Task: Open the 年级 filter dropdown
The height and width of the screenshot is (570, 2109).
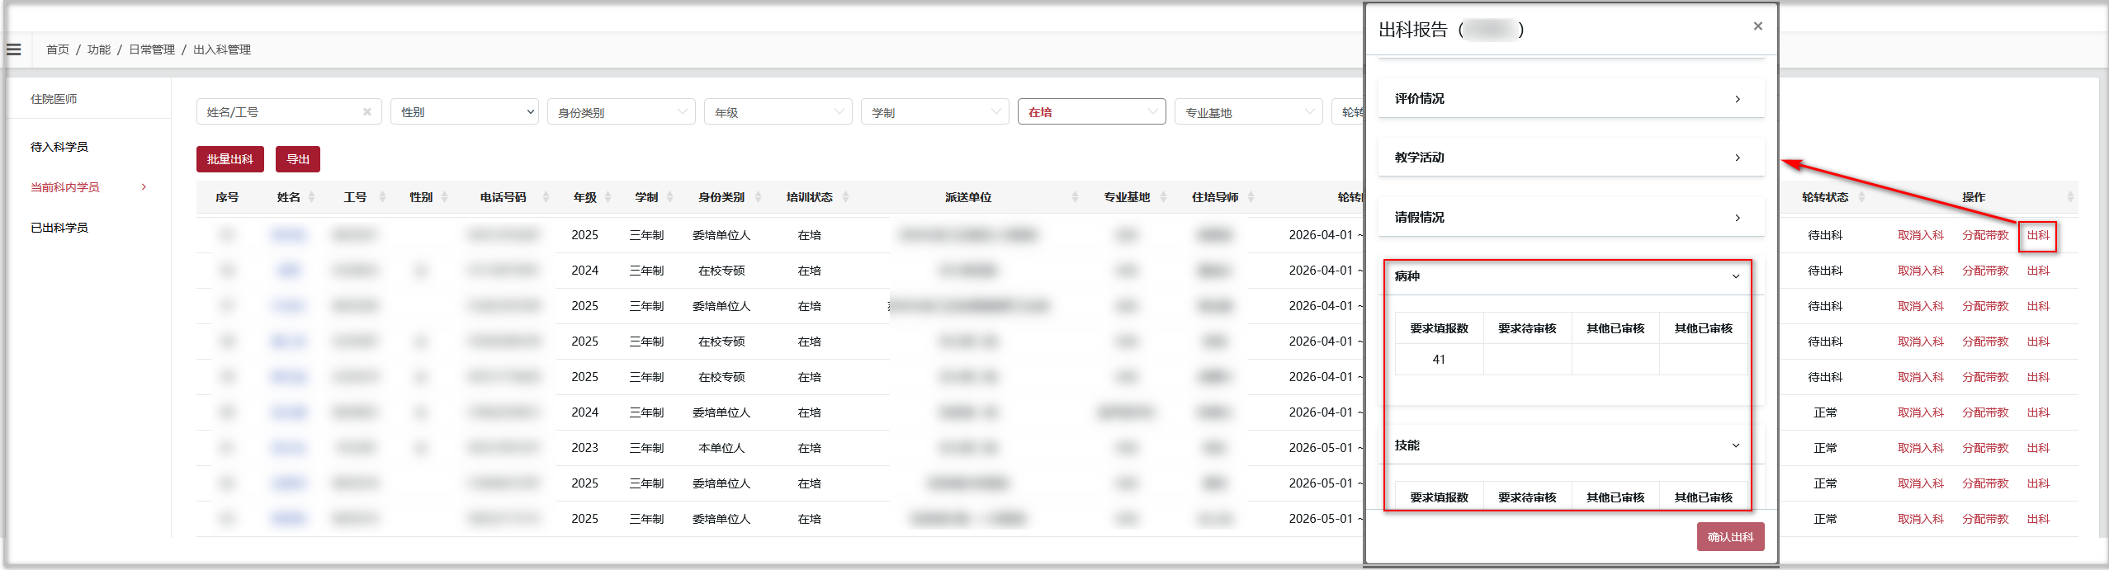Action: (778, 112)
